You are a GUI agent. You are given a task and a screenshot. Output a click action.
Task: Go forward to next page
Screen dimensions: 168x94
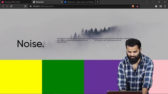(x=7, y=6)
